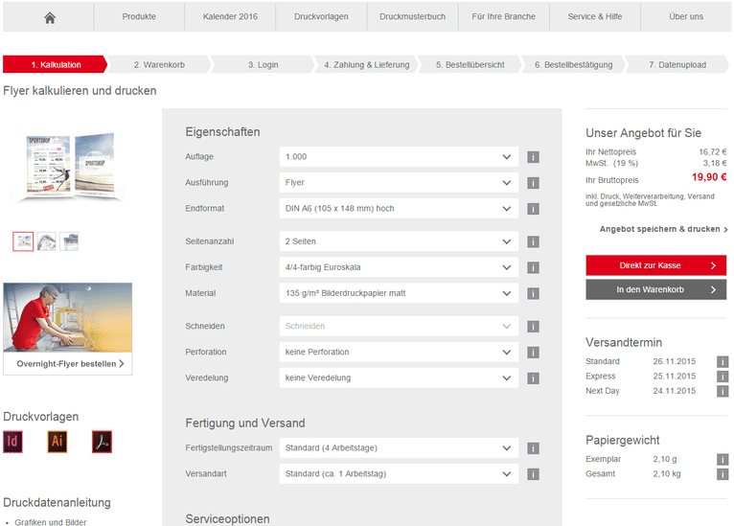734x526 pixels.
Task: Click the In den Warenkorb button
Action: (x=655, y=289)
